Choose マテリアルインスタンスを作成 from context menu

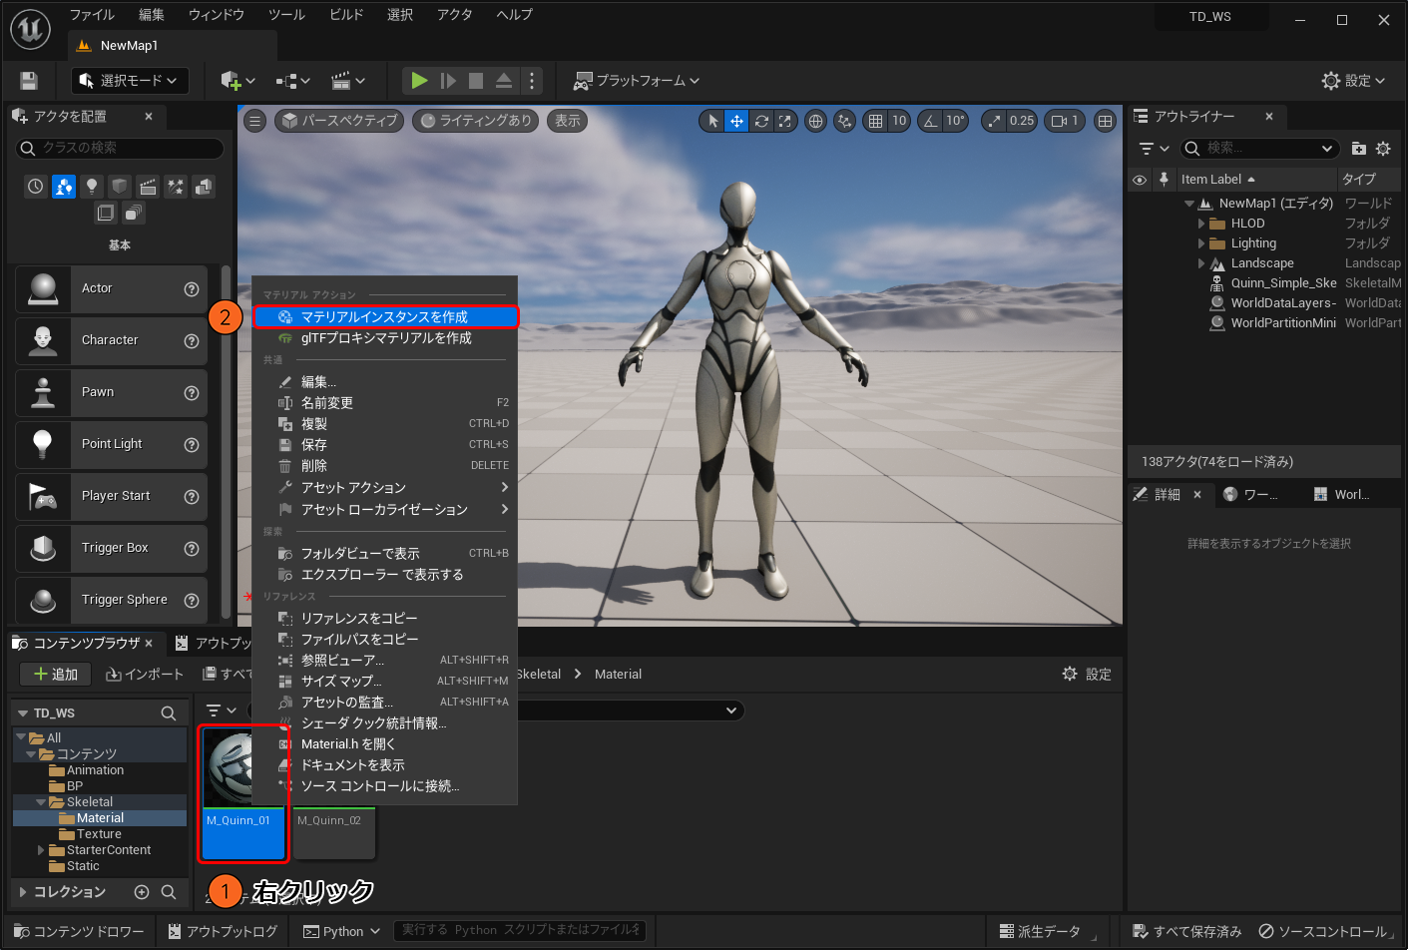coord(384,317)
